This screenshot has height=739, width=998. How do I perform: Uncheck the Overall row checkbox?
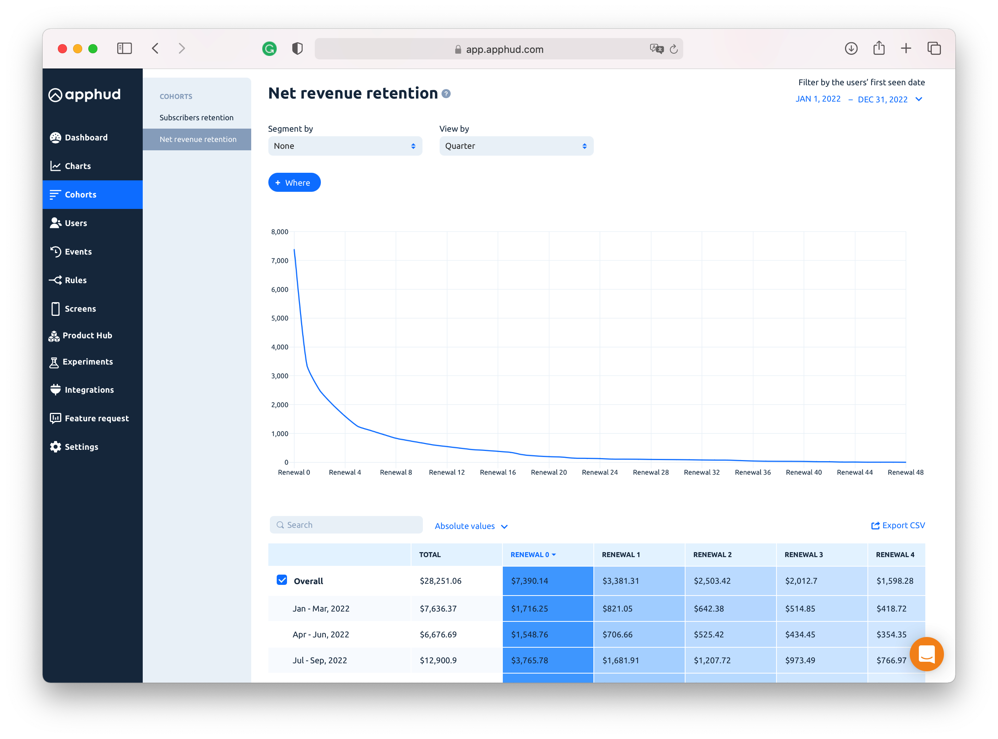coord(282,580)
